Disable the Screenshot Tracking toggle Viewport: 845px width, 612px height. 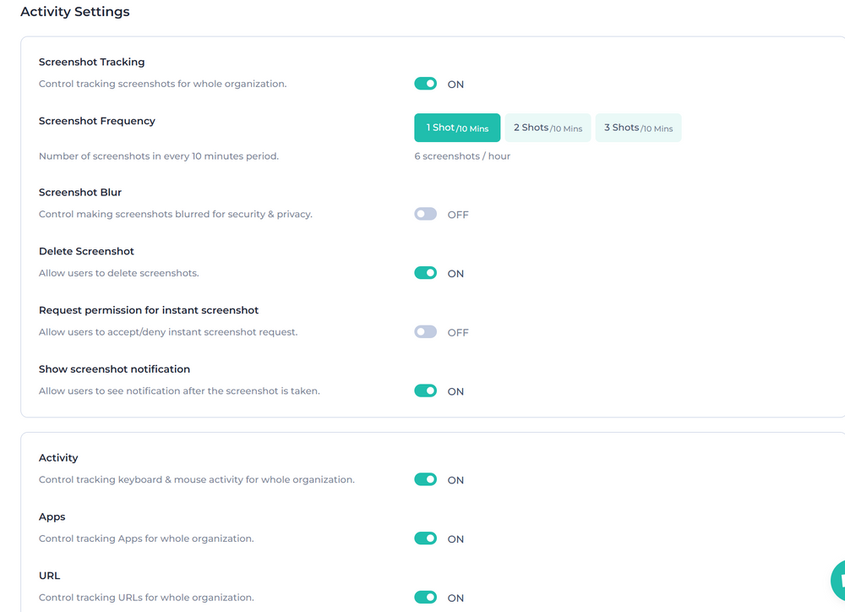425,84
